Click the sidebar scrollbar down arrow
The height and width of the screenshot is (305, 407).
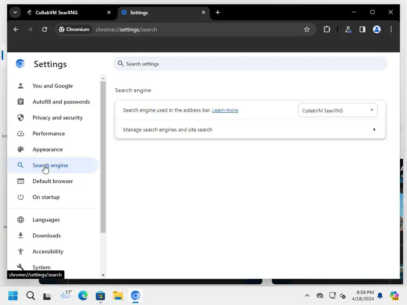point(103,275)
